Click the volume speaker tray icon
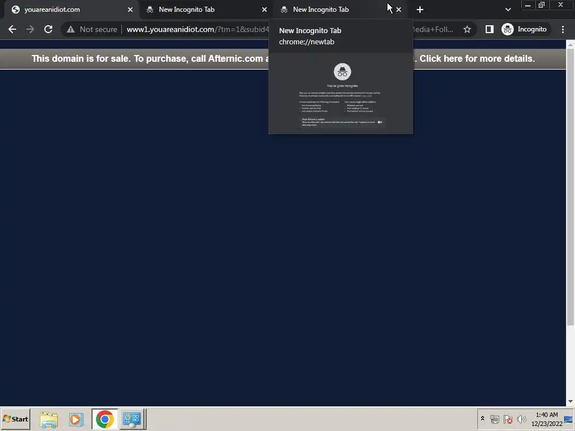The height and width of the screenshot is (431, 575). [521, 419]
